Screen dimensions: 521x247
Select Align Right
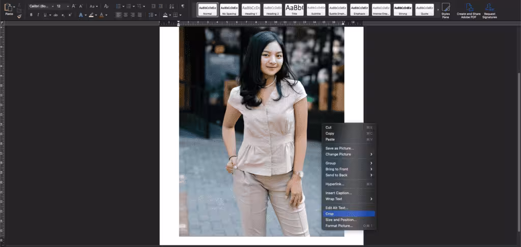[133, 15]
